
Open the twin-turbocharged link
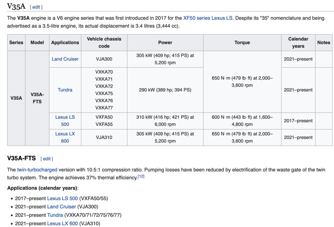point(37,170)
